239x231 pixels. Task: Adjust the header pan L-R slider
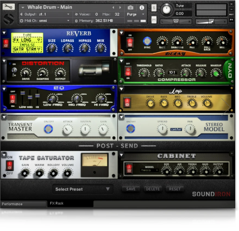(176, 22)
